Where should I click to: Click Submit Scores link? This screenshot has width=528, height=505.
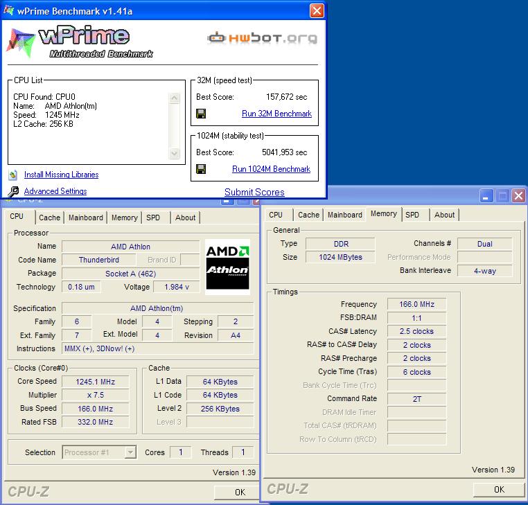coord(254,193)
